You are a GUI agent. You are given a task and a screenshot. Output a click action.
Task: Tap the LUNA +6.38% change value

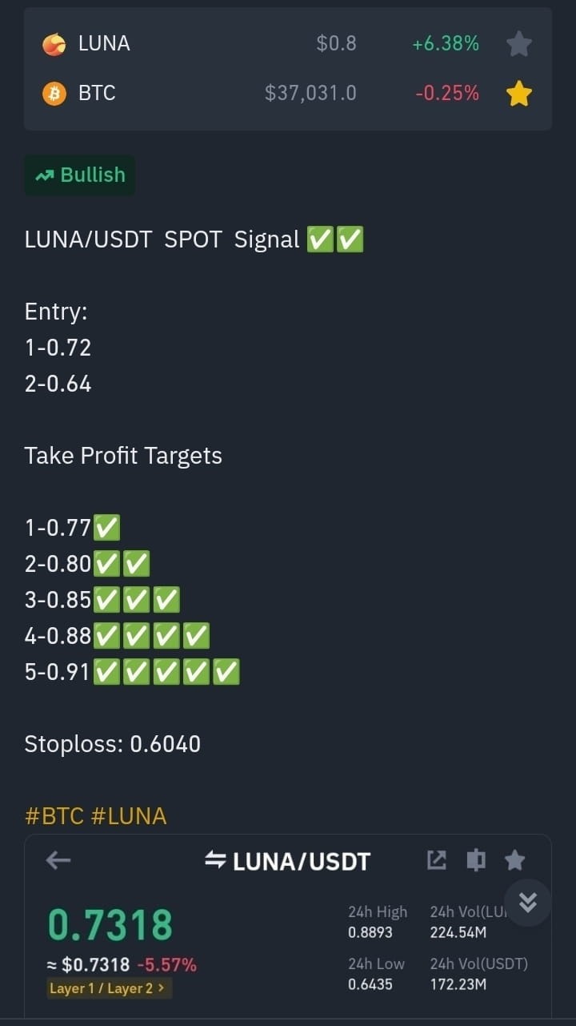tap(446, 44)
